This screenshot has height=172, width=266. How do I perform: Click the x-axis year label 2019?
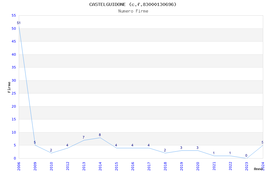[182, 166]
